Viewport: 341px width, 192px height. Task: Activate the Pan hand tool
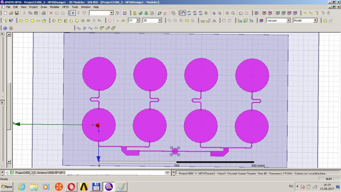click(x=183, y=13)
